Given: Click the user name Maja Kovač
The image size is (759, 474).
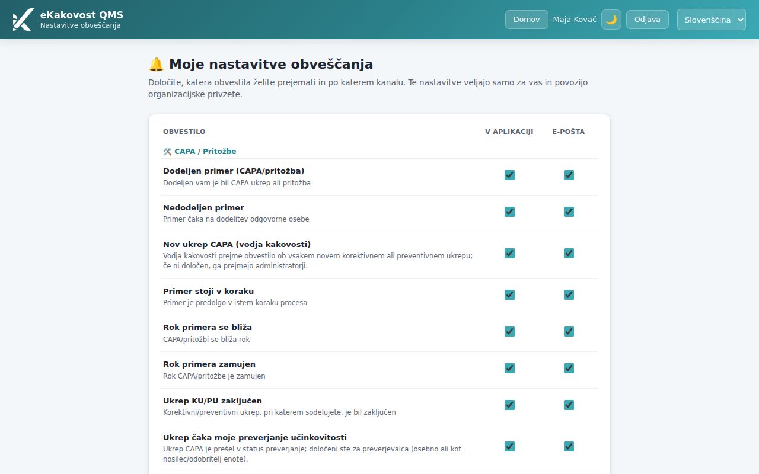Looking at the screenshot, I should [575, 20].
